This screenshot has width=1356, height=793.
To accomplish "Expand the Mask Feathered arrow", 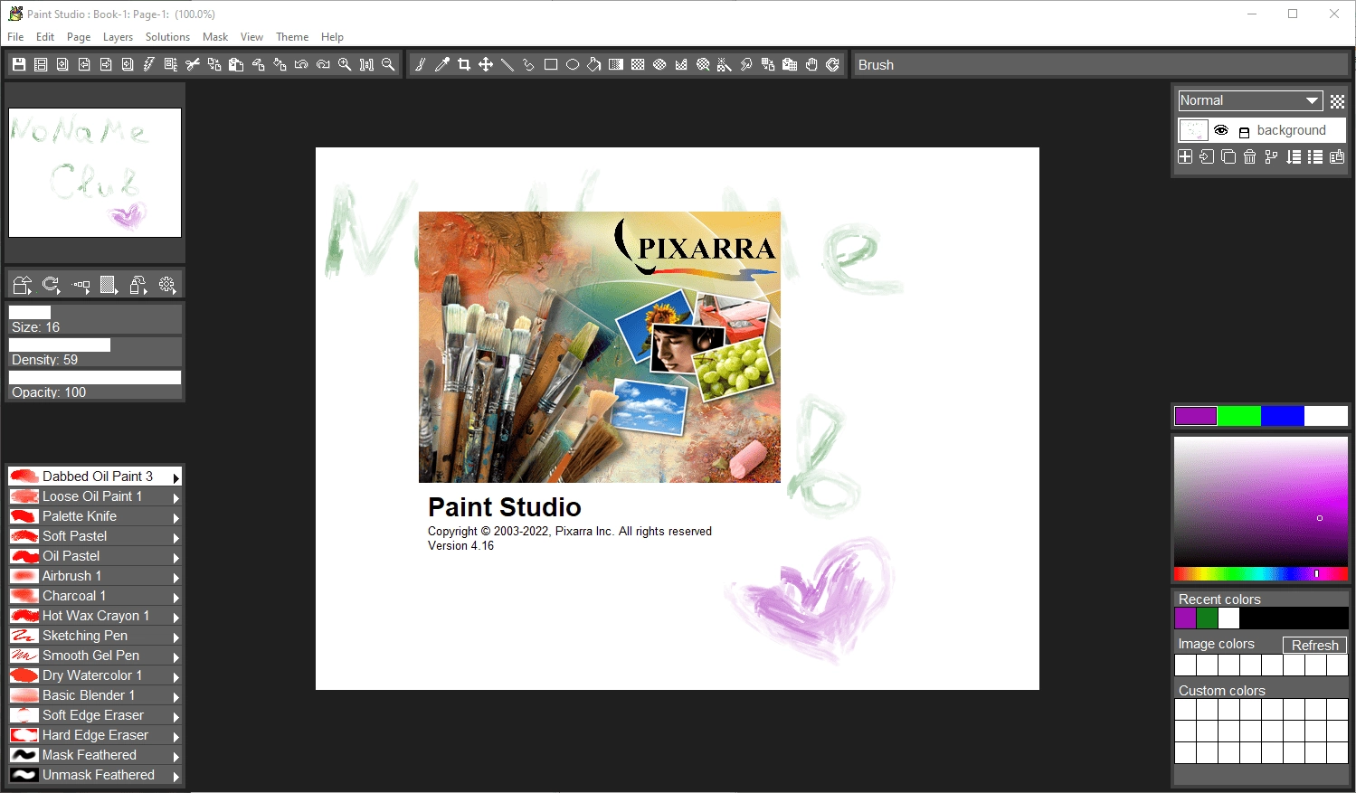I will (176, 756).
